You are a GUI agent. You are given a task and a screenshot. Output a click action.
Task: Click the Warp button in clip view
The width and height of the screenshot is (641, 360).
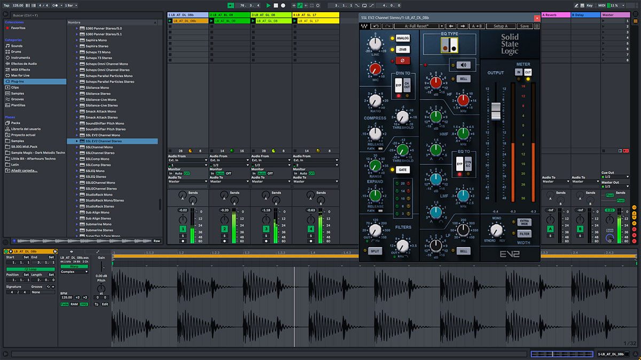click(74, 266)
